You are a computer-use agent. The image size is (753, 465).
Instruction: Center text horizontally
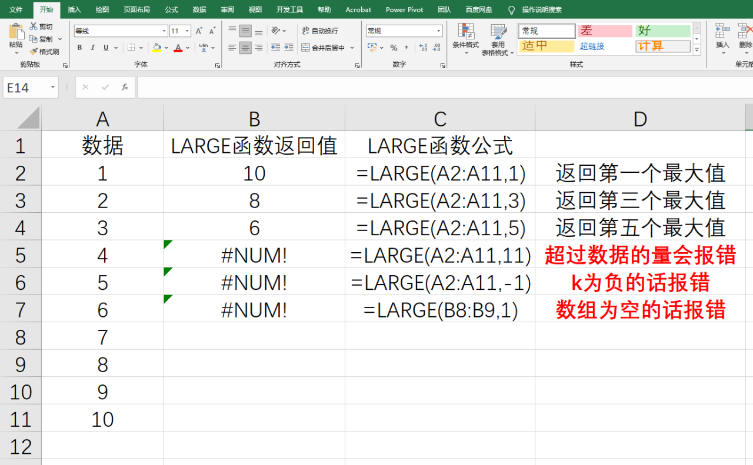(x=245, y=48)
